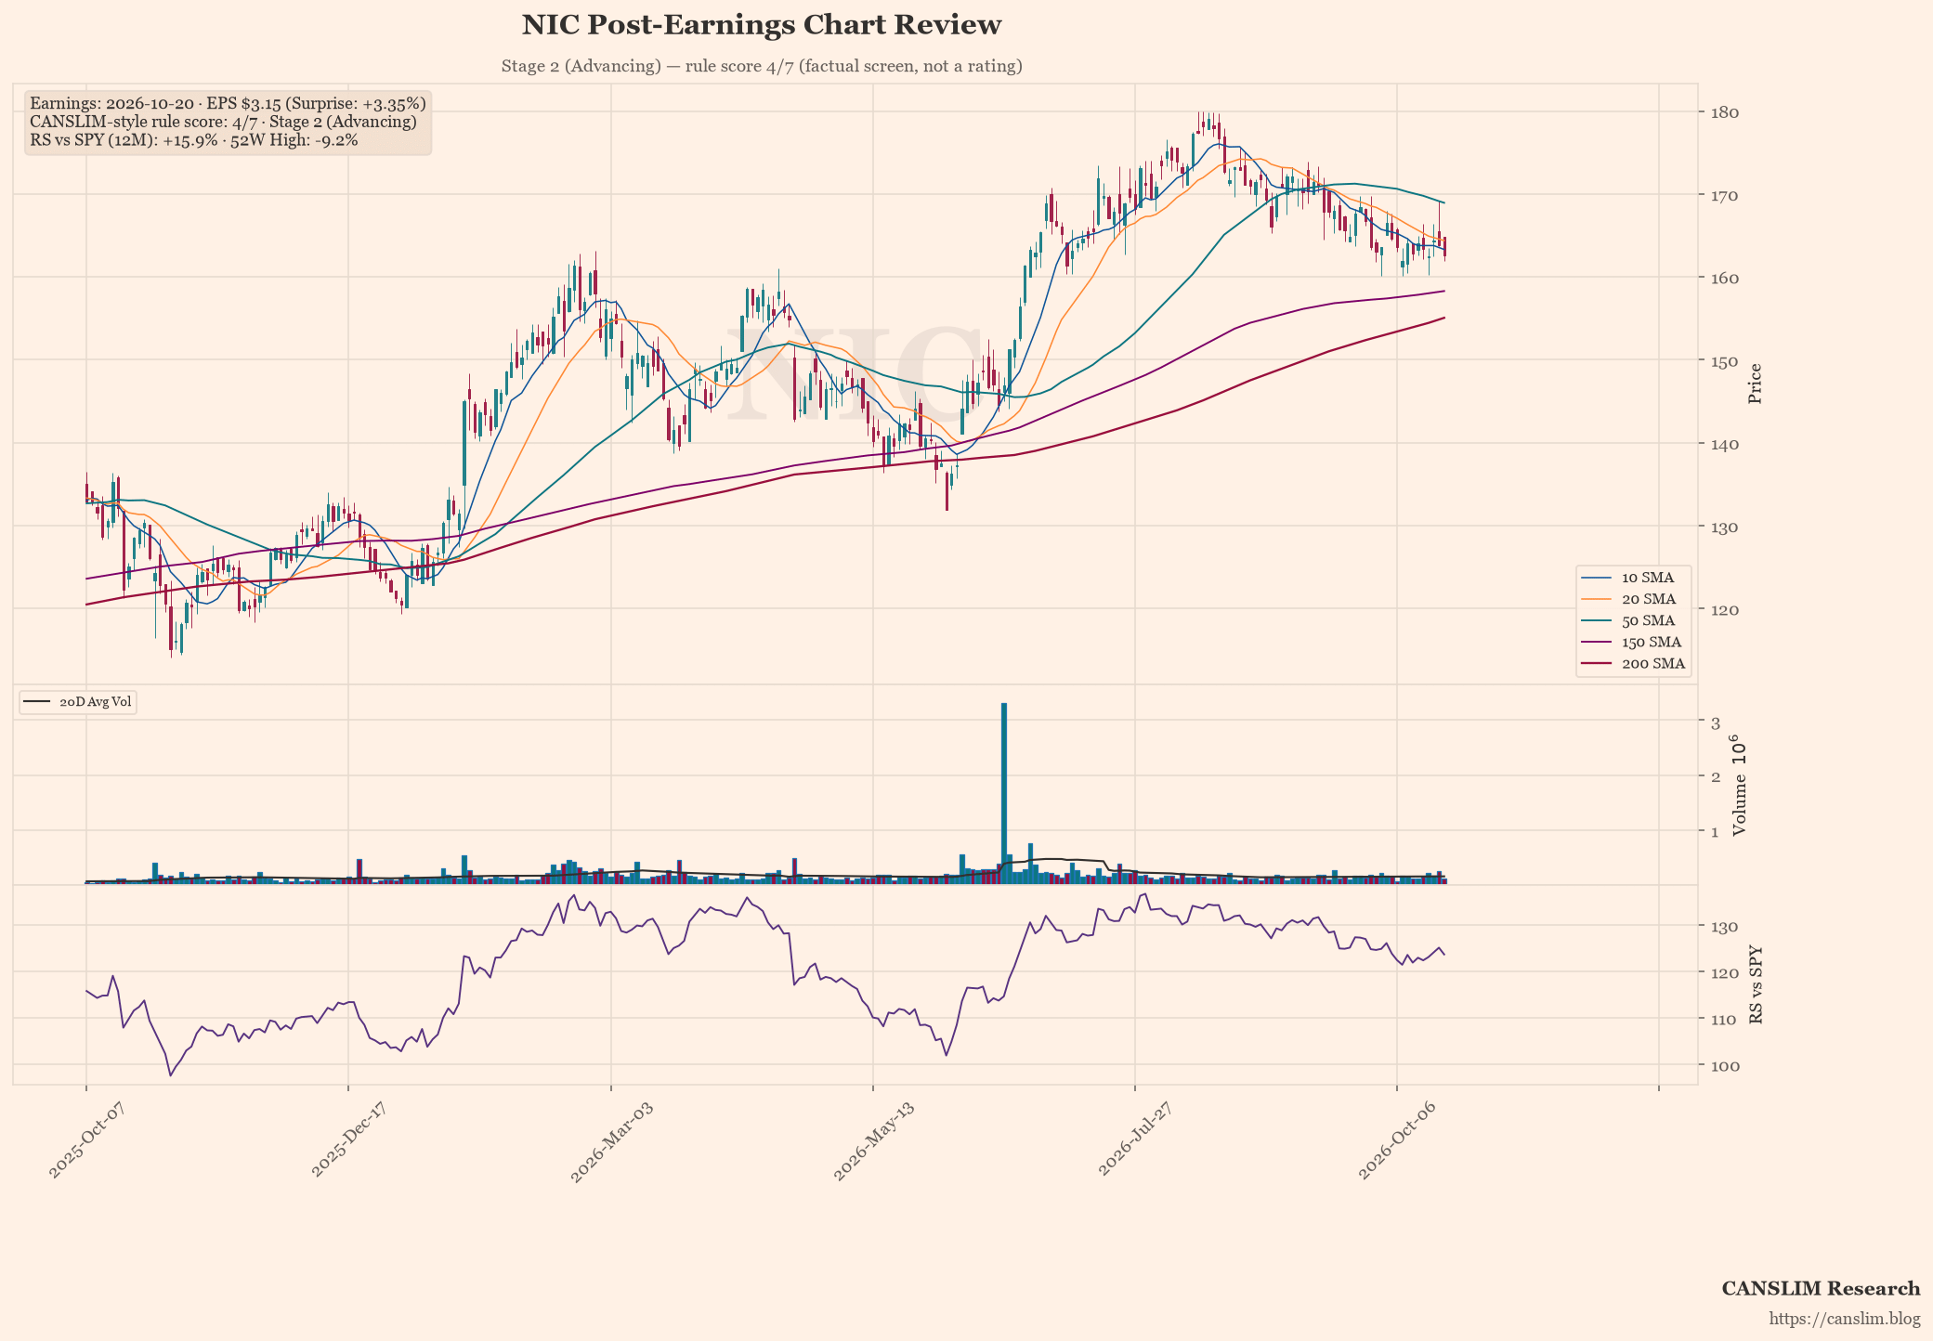Select the 50 SMA legend entry
Screen dimensions: 1933x1341
pyautogui.click(x=1633, y=620)
